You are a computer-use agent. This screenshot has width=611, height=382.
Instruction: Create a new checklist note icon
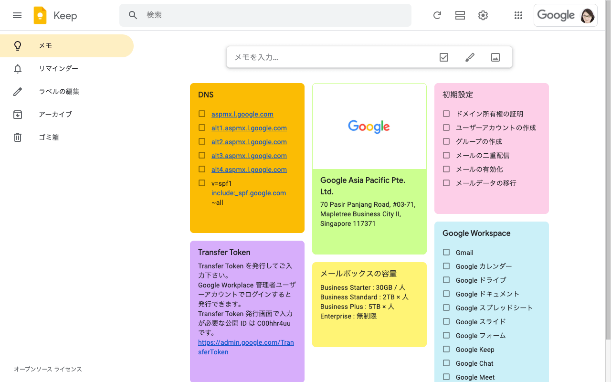pyautogui.click(x=444, y=57)
